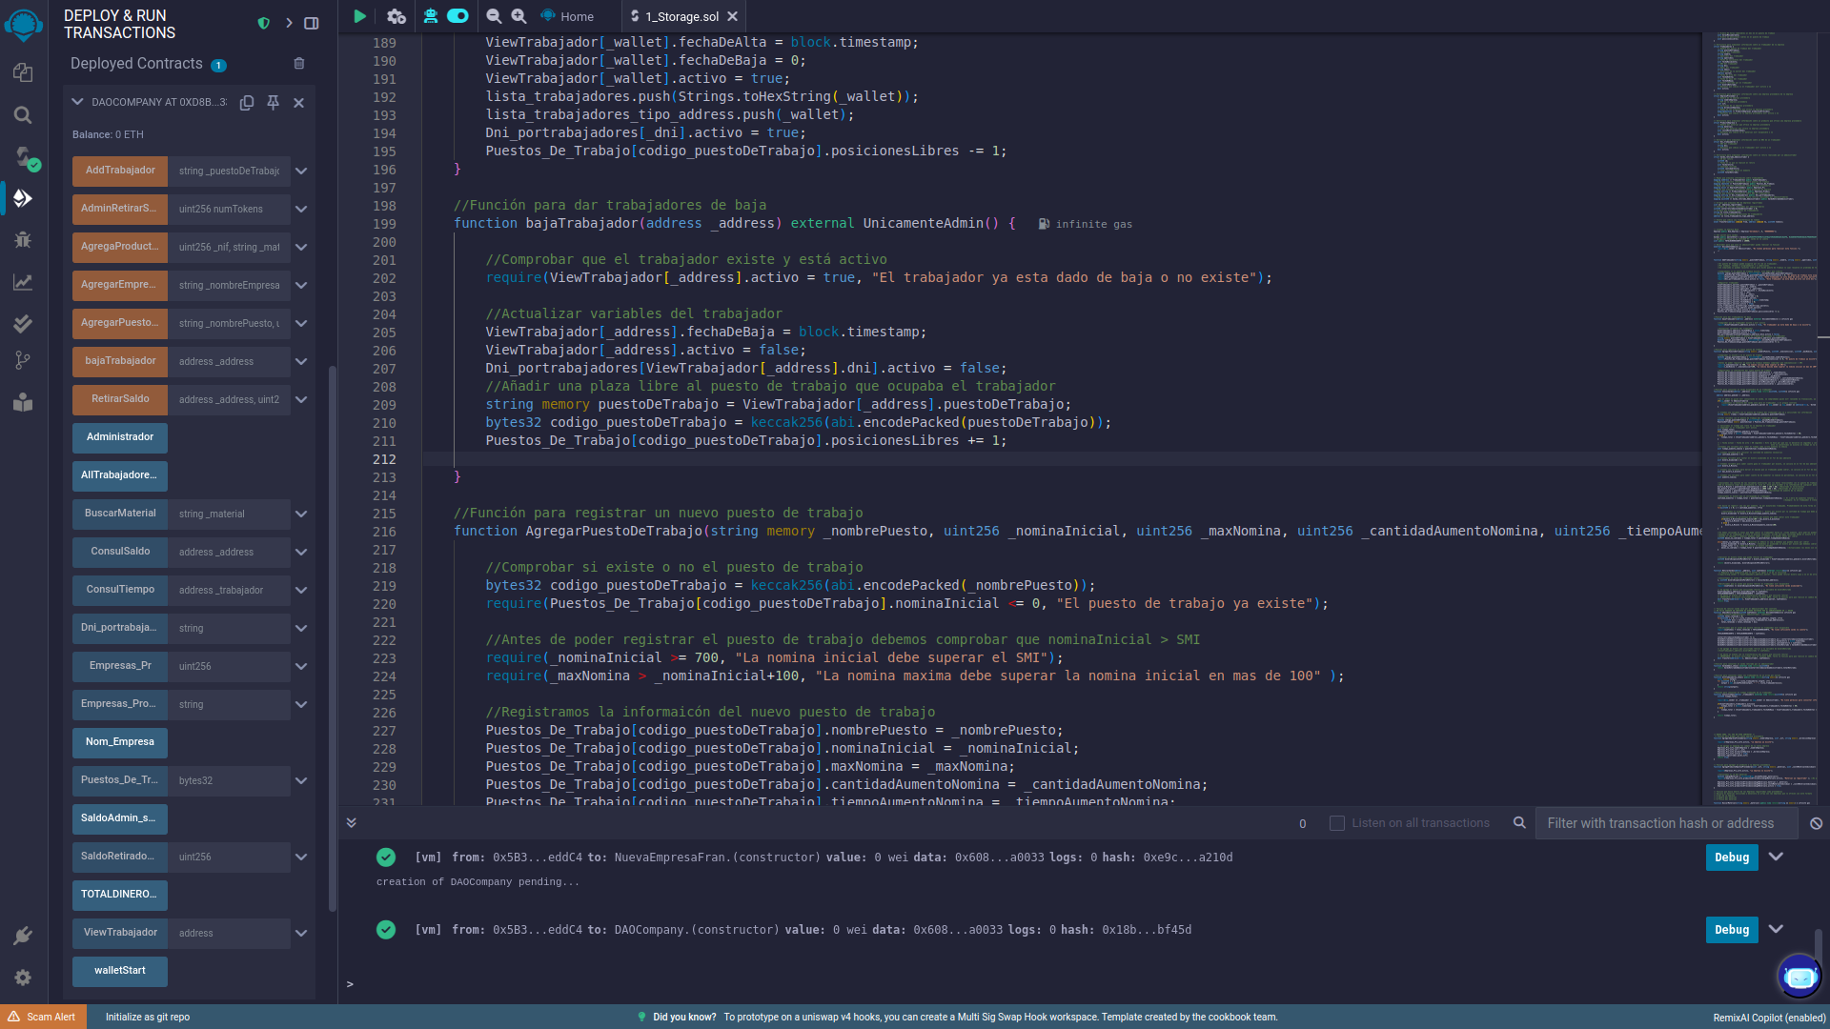Click Initialize as git repo

coord(148,1017)
